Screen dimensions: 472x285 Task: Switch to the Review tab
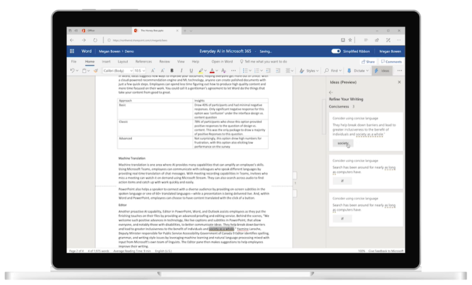(164, 61)
